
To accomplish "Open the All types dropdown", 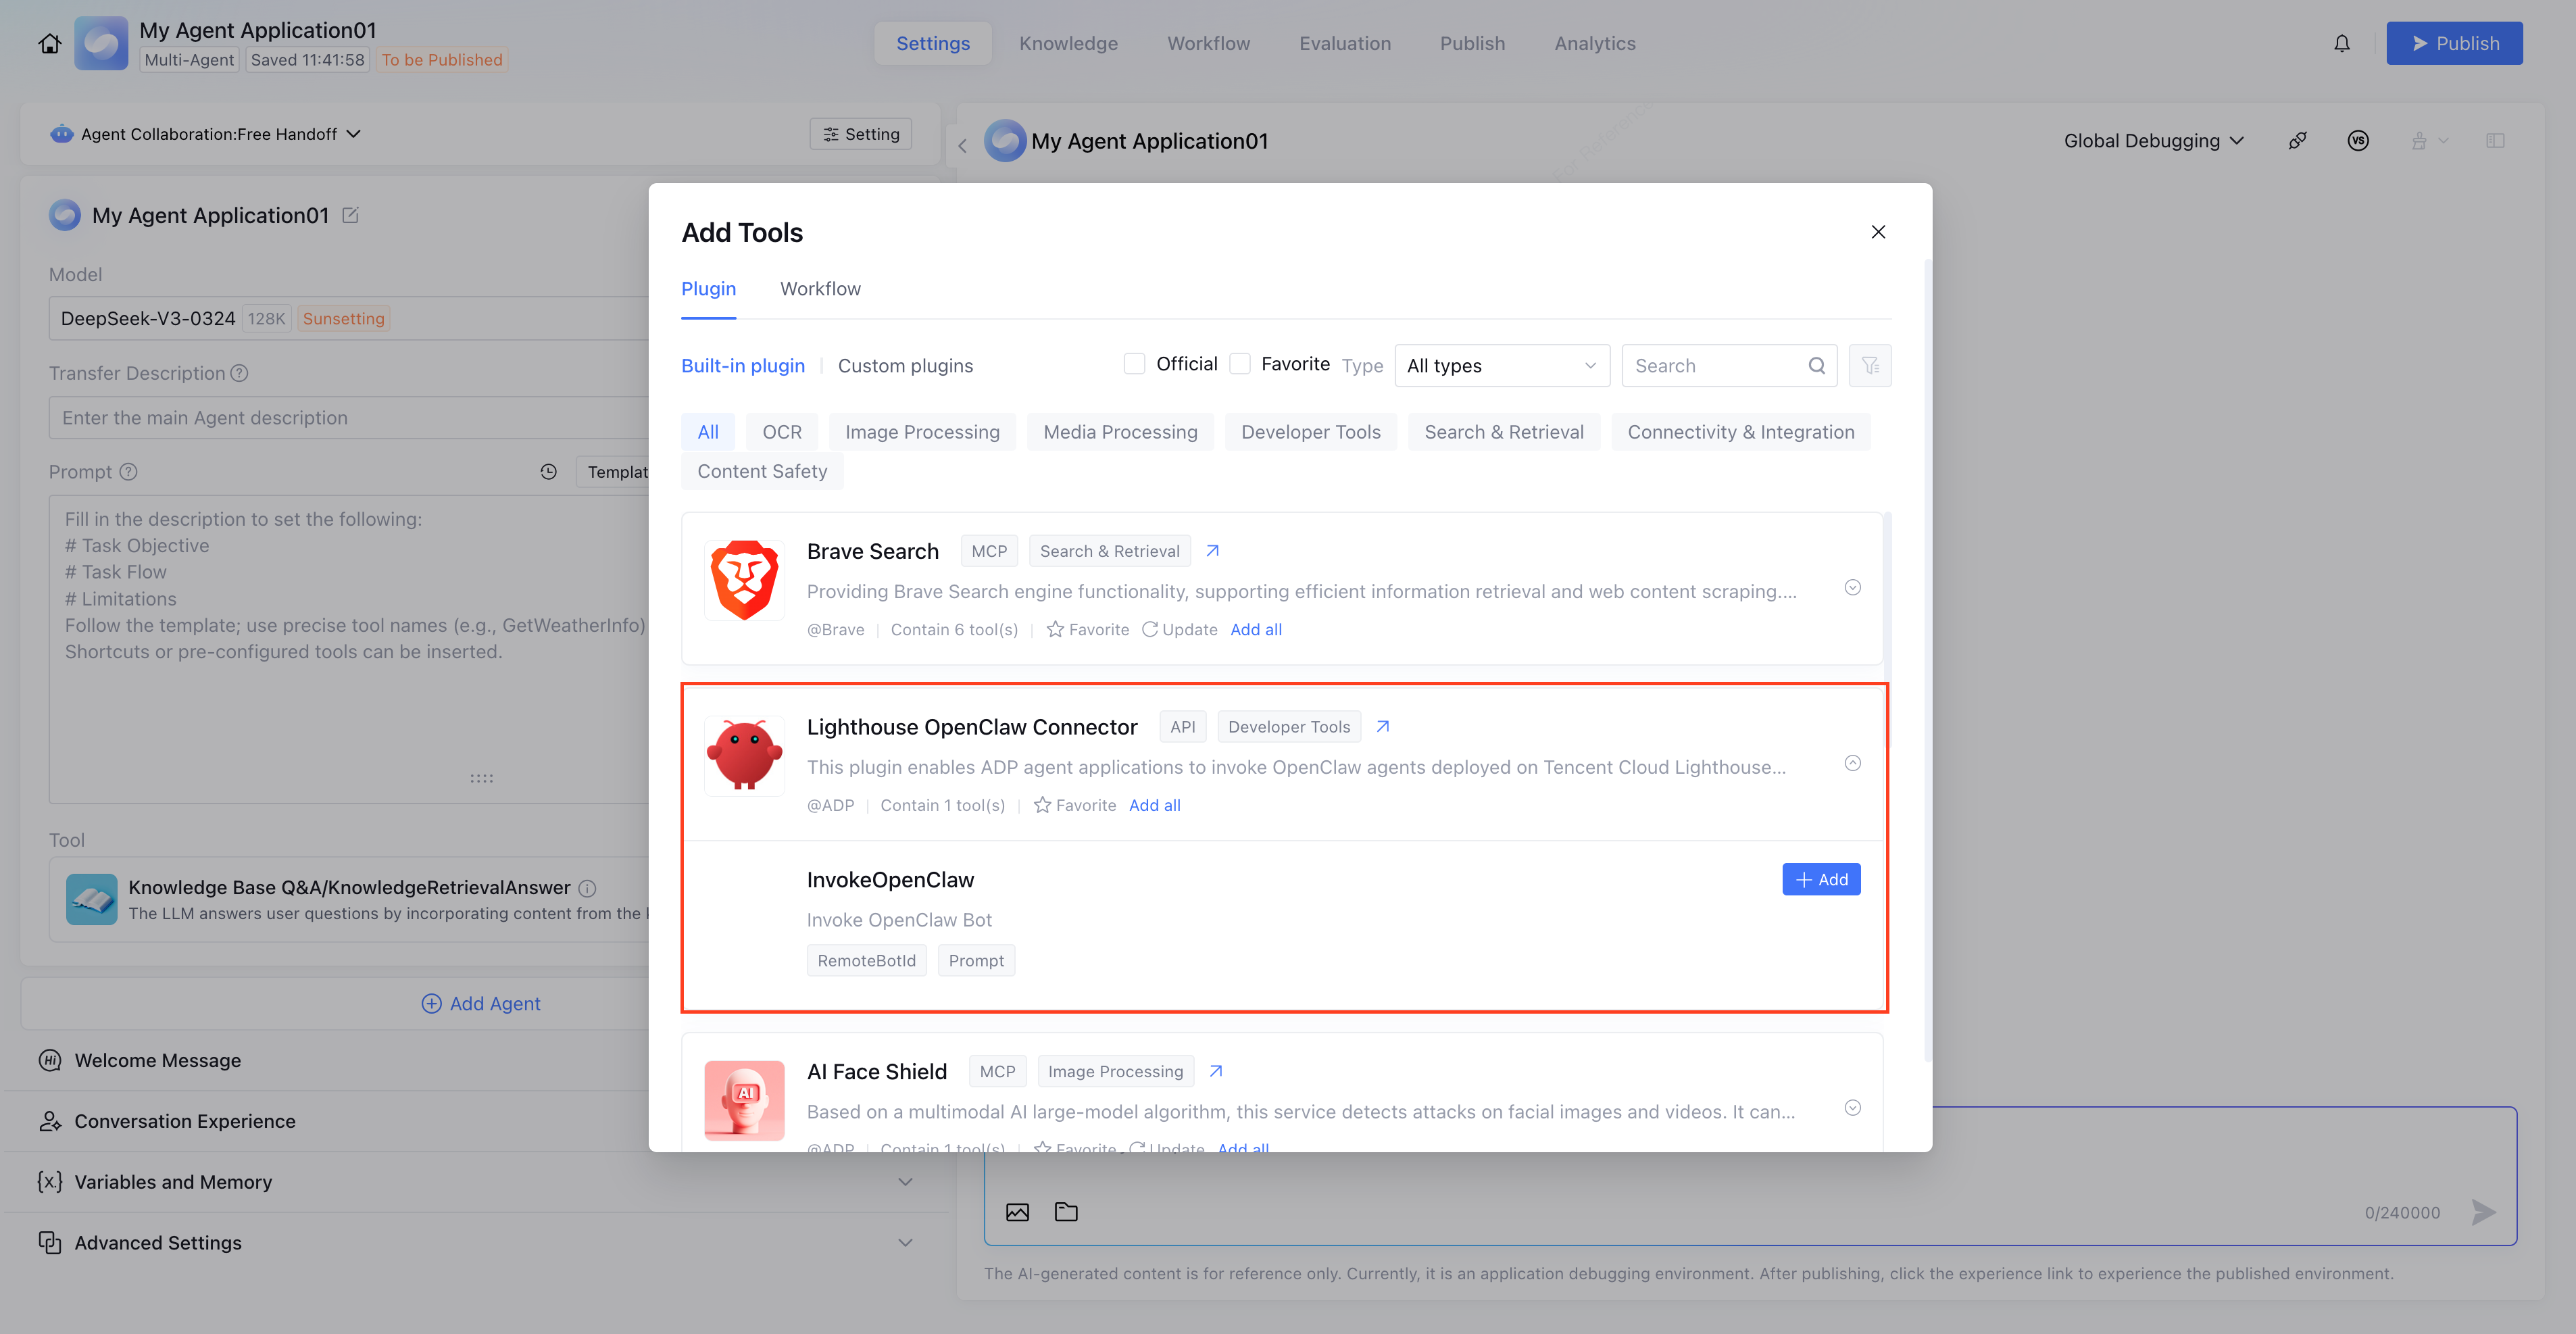I will pos(1501,366).
